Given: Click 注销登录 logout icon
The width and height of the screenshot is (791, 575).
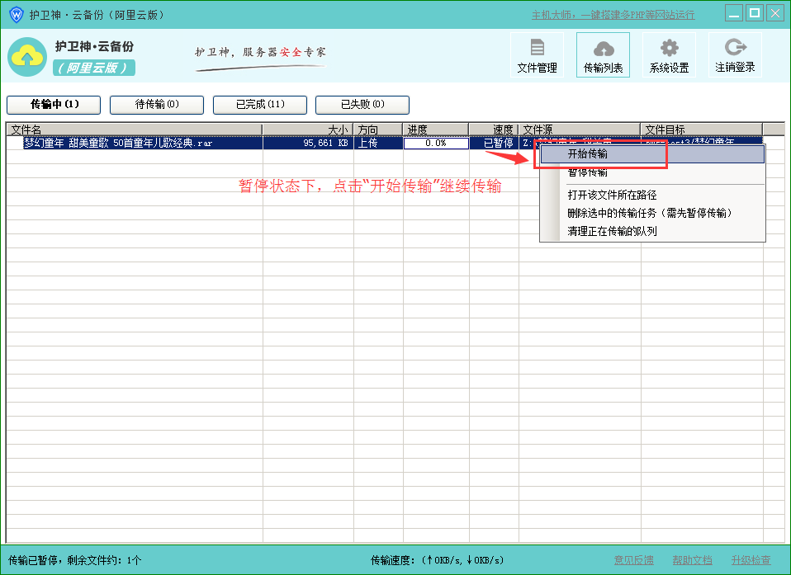Looking at the screenshot, I should pos(735,55).
